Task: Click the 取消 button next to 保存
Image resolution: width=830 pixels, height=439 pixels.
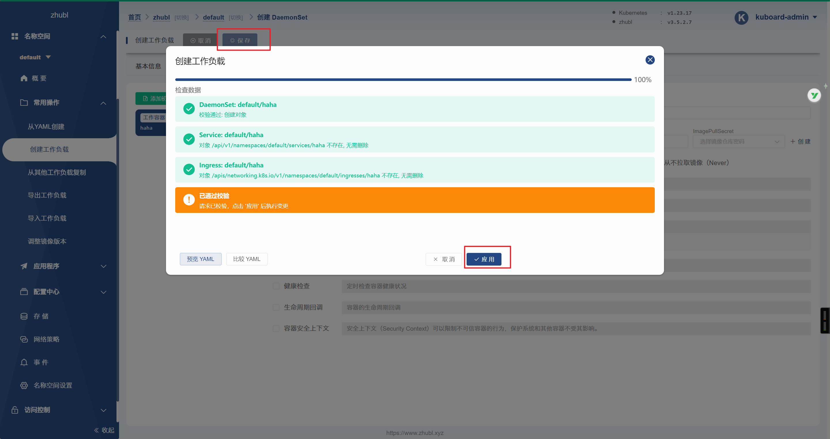Action: point(200,41)
